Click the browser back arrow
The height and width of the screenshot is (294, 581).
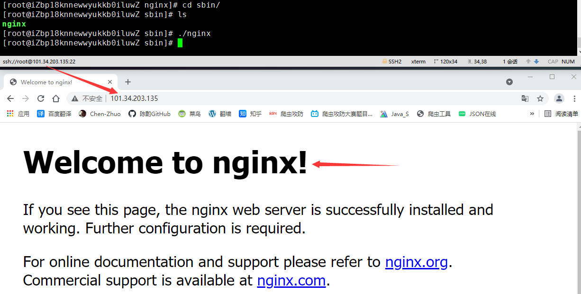pyautogui.click(x=10, y=98)
